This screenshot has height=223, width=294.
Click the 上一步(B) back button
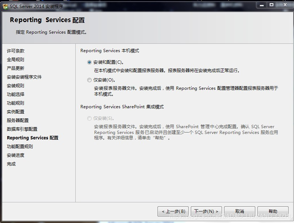[x=173, y=211]
